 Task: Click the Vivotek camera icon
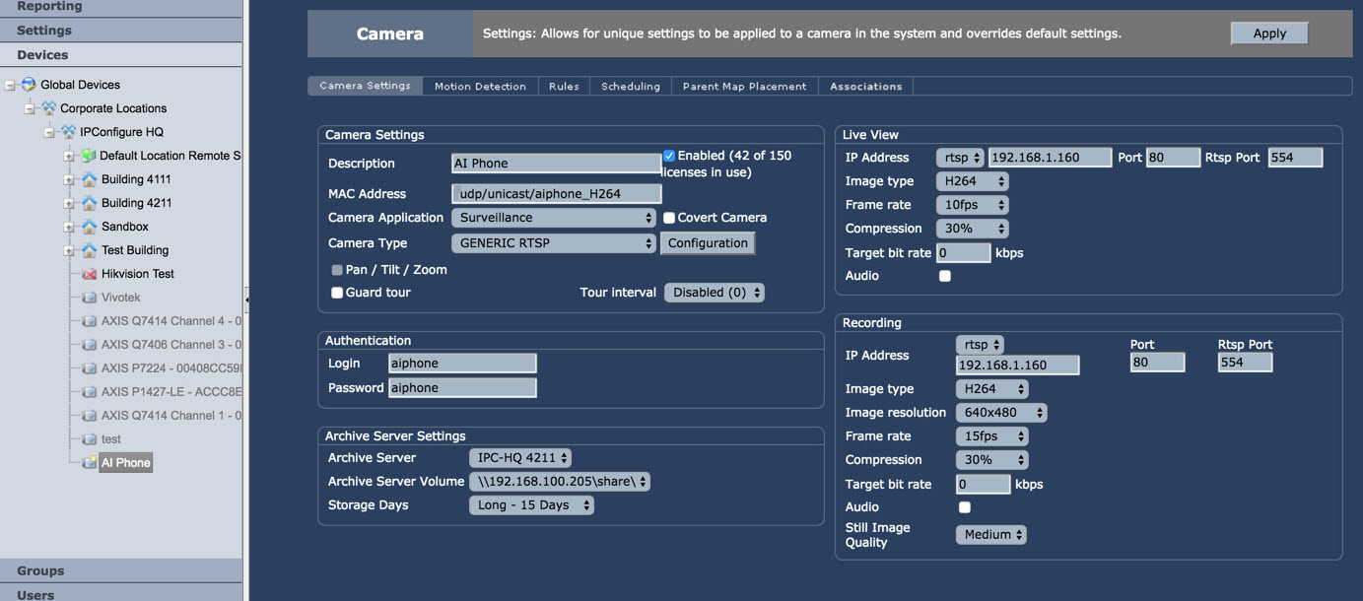click(90, 298)
